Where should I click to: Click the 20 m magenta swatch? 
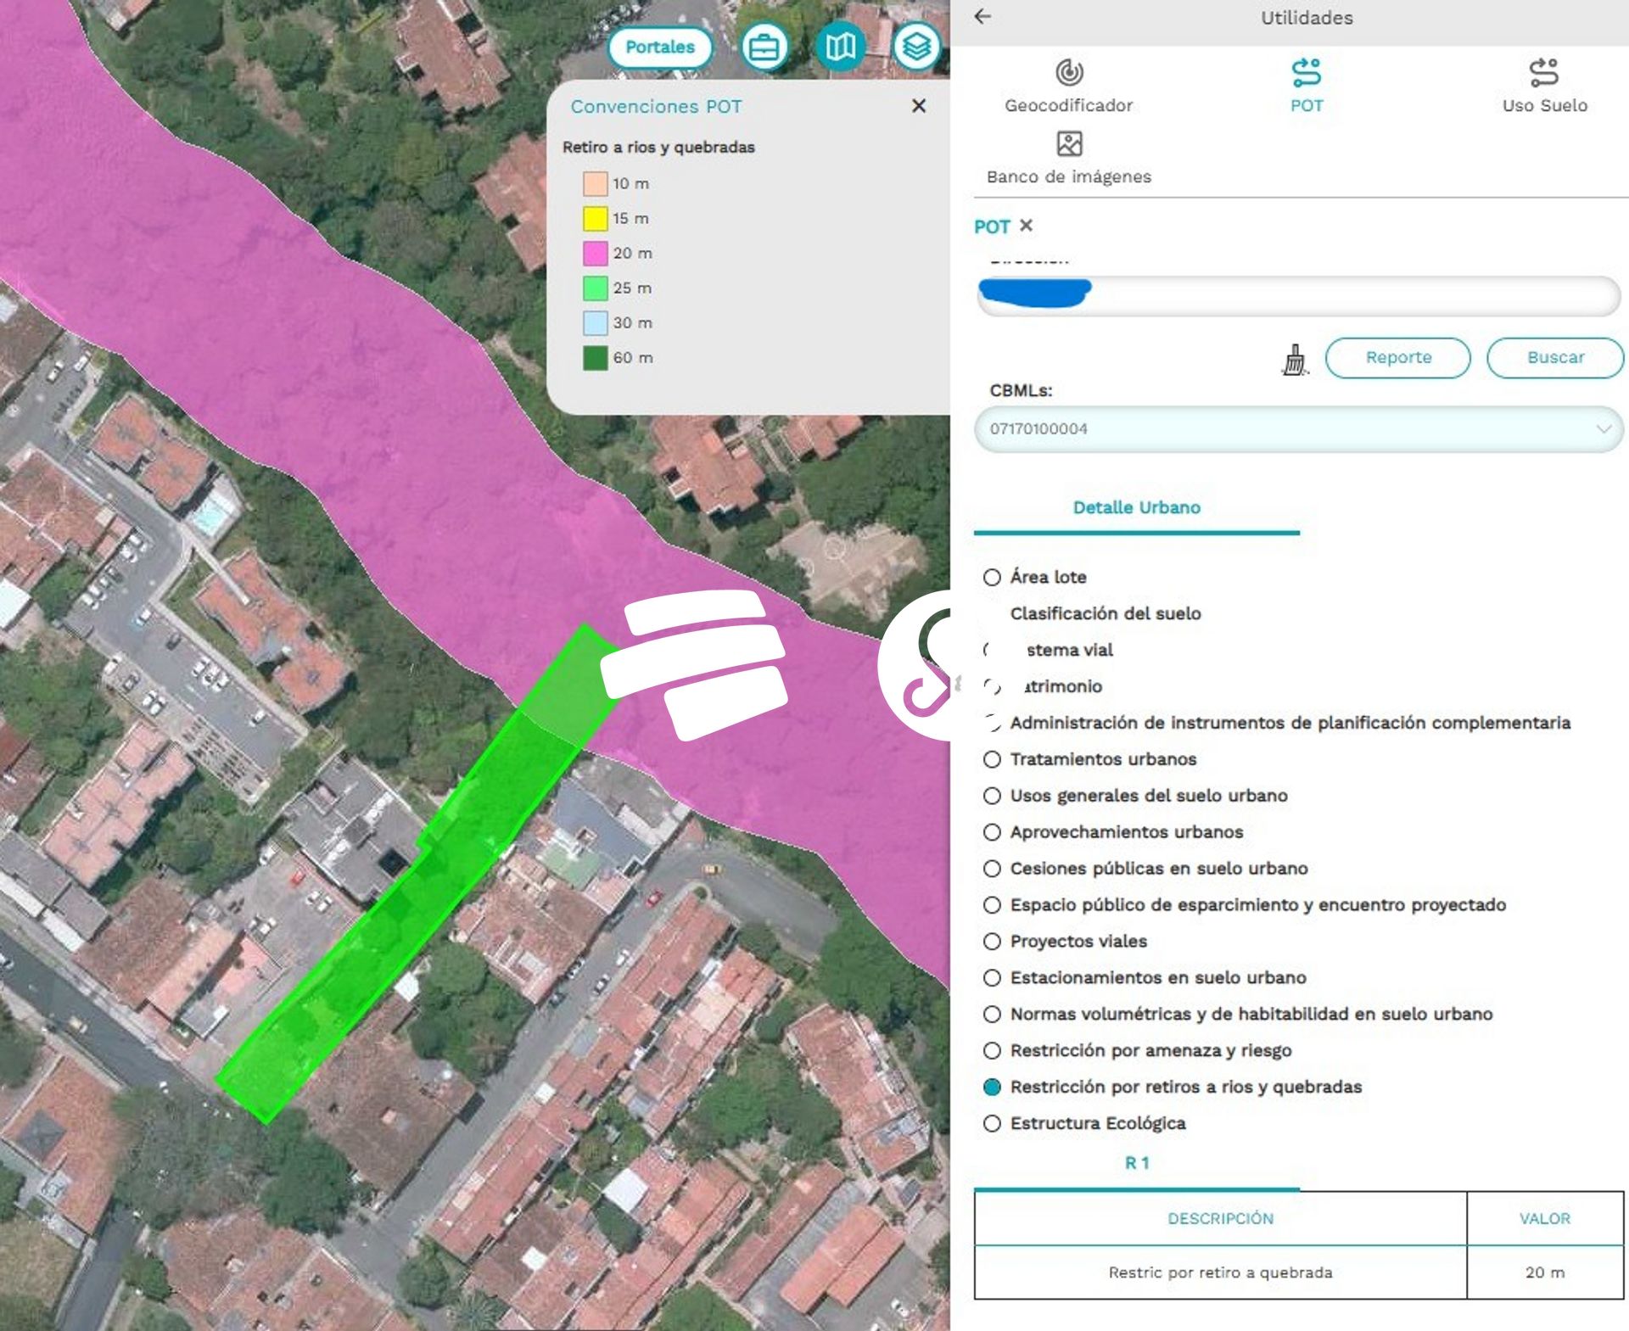click(x=595, y=254)
